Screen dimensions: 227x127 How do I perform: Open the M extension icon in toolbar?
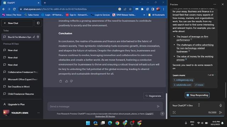tap(137, 9)
